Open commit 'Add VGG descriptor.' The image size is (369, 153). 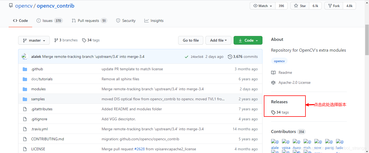[x=119, y=119]
